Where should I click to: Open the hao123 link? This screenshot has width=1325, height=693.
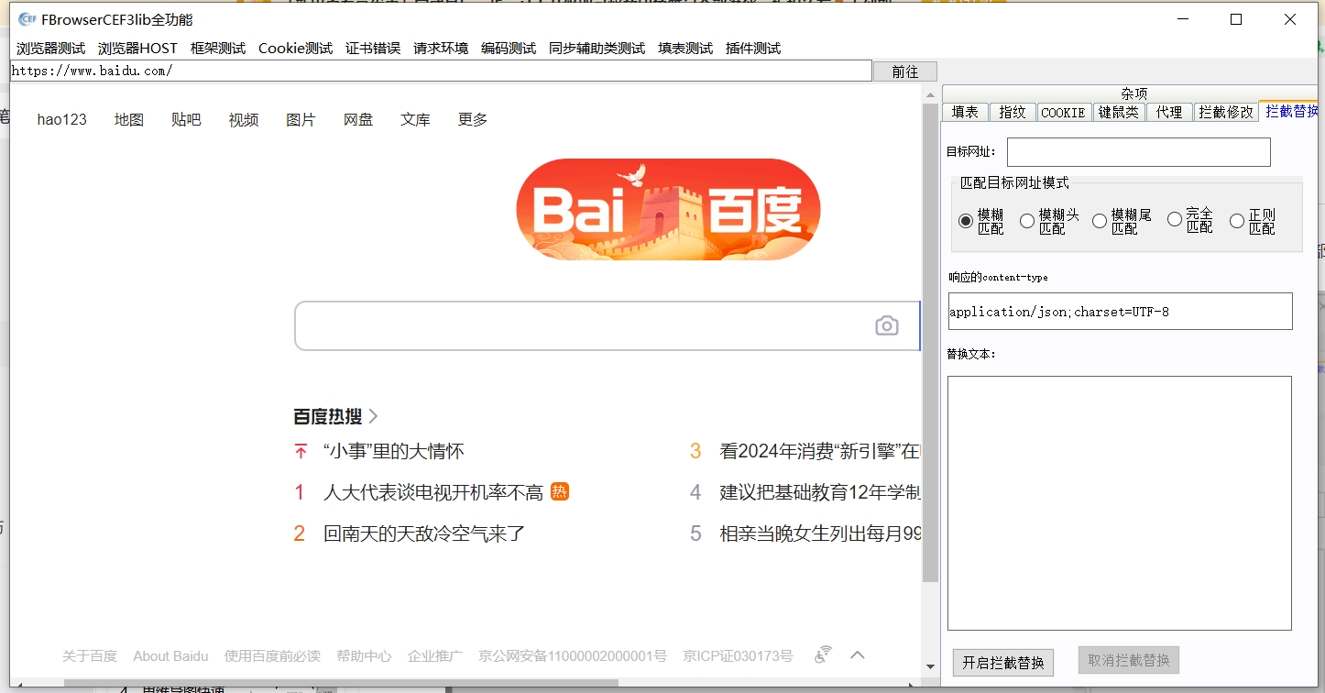[x=62, y=119]
